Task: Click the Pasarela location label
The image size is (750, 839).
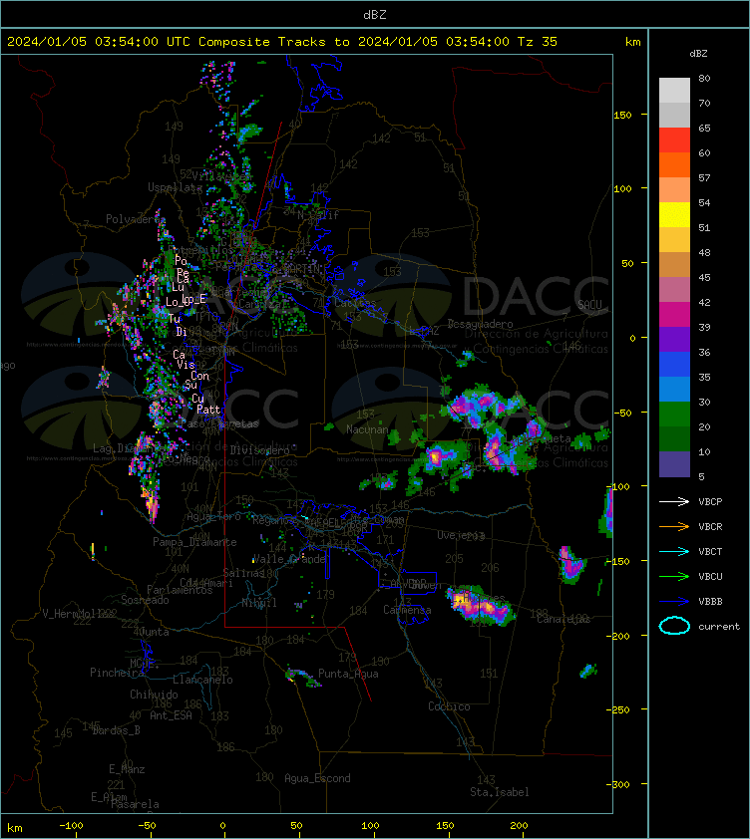Action: [135, 804]
